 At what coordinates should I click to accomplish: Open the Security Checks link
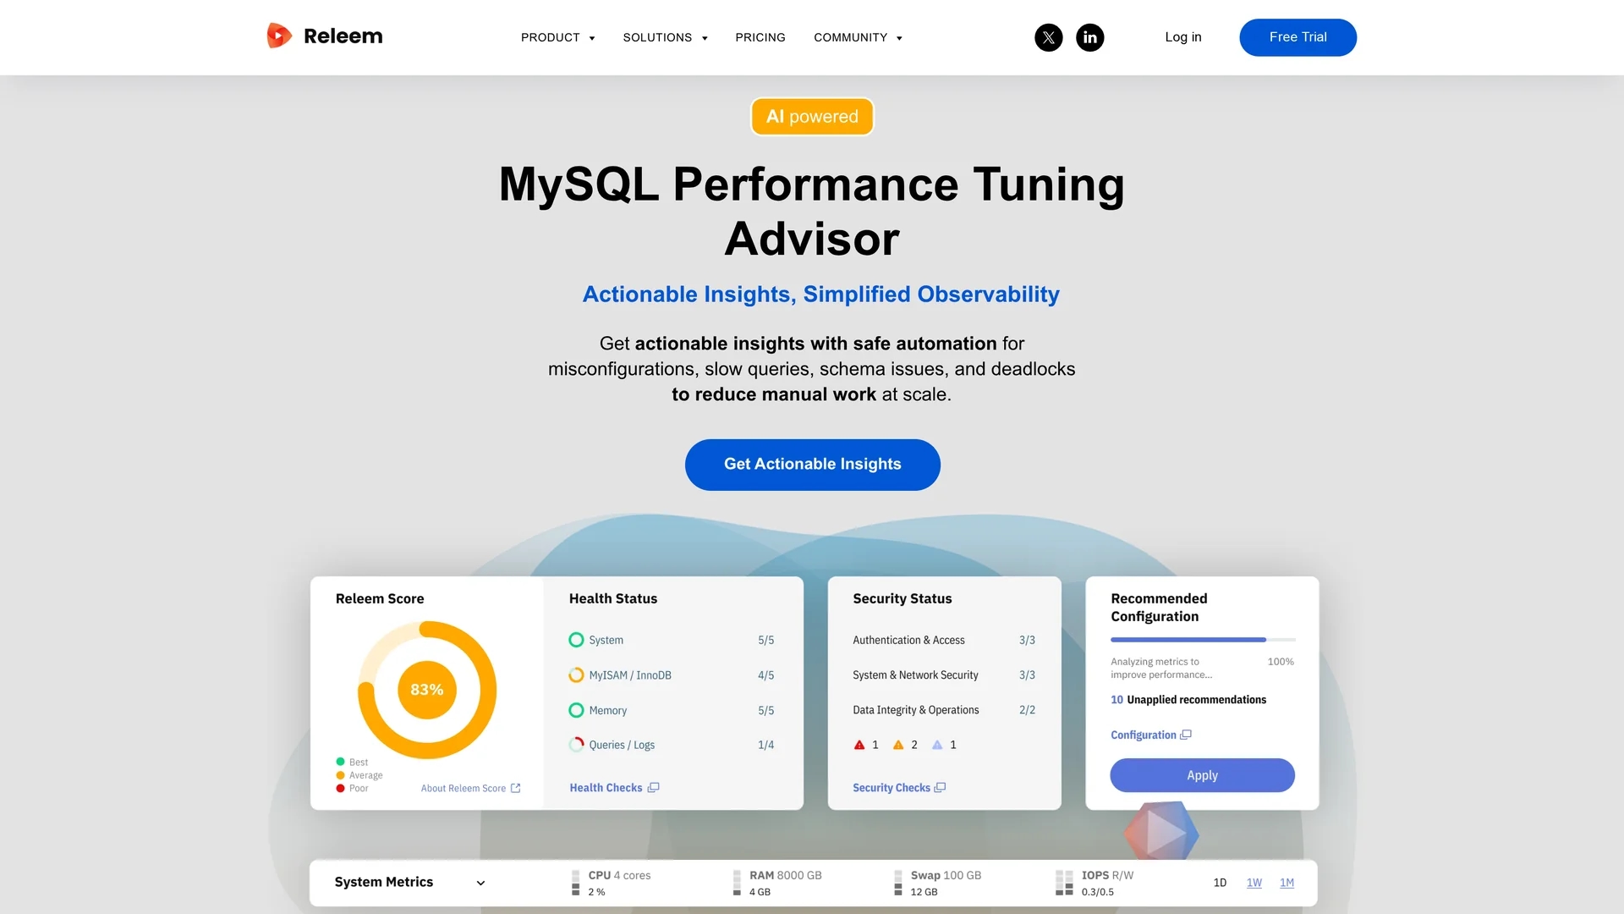coord(892,788)
